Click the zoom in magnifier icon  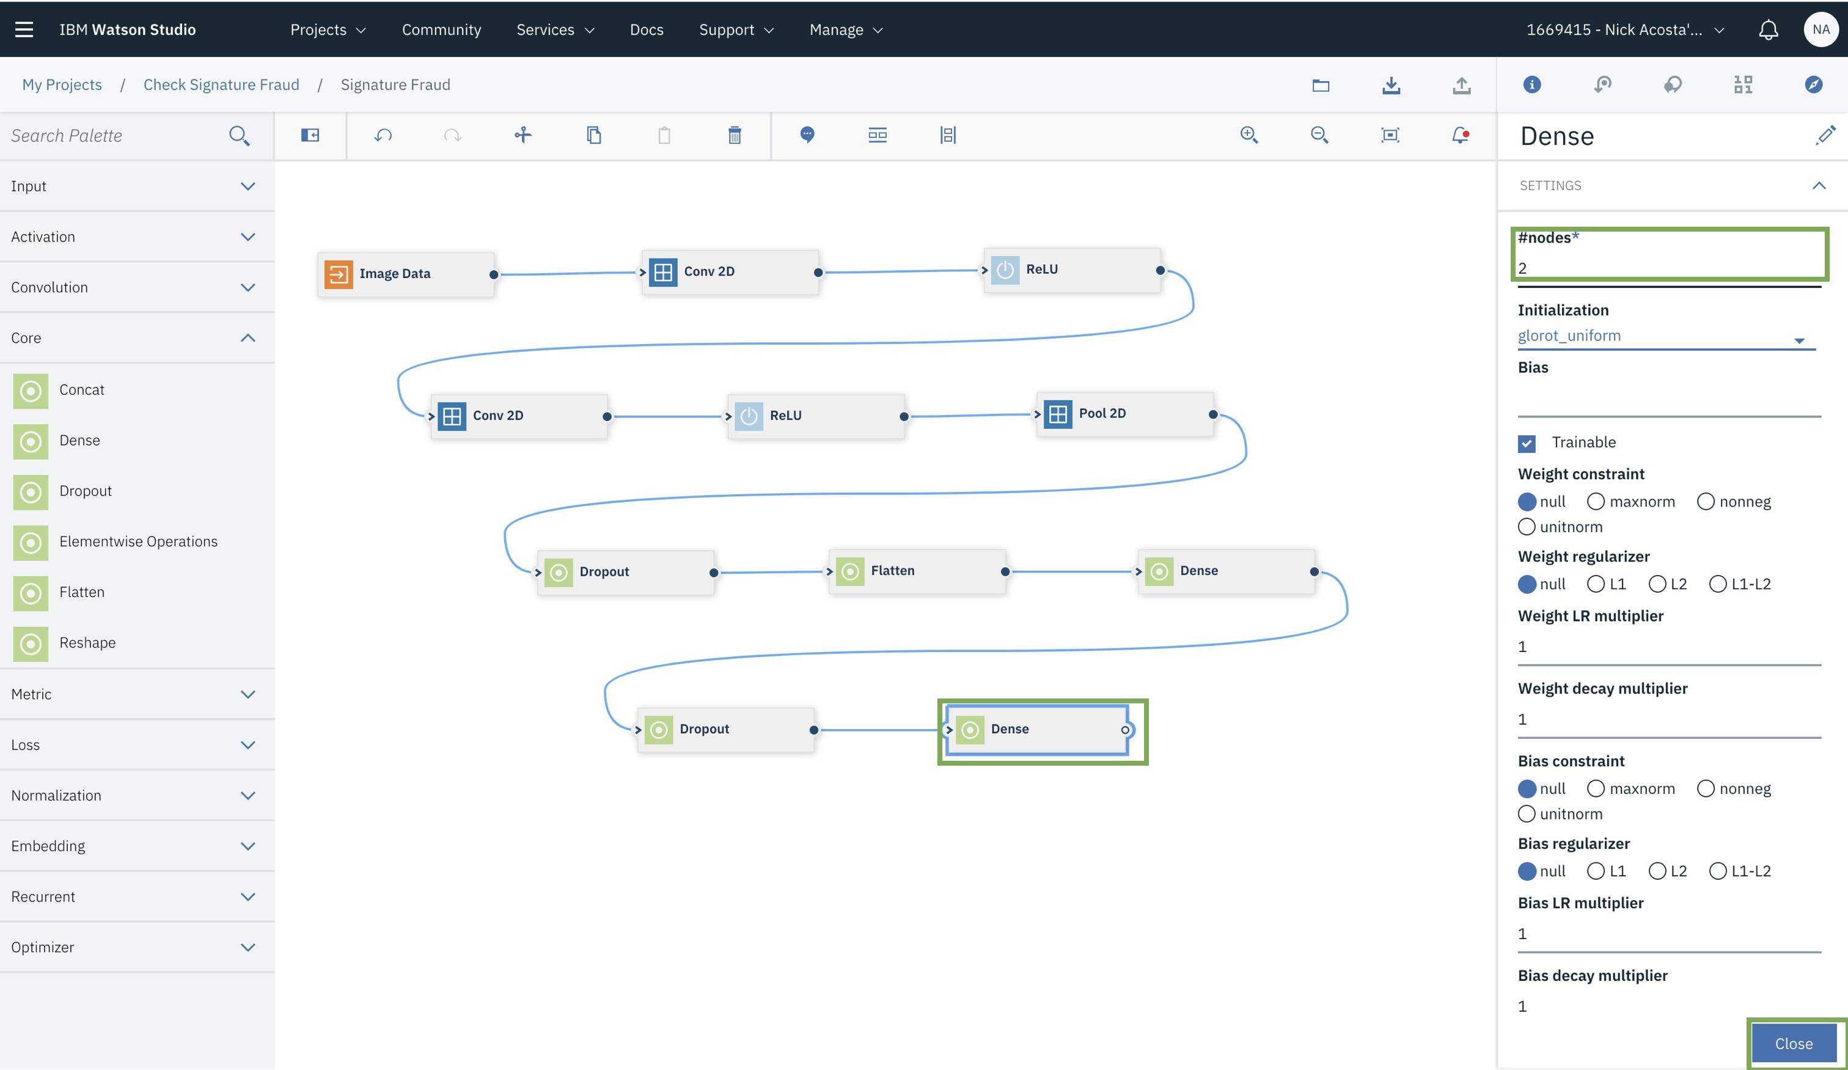pos(1249,135)
